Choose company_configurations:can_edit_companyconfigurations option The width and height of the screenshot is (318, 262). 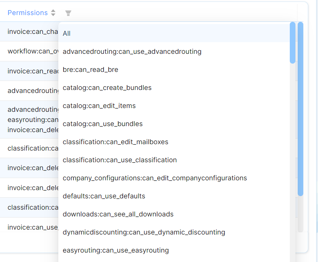pos(155,178)
